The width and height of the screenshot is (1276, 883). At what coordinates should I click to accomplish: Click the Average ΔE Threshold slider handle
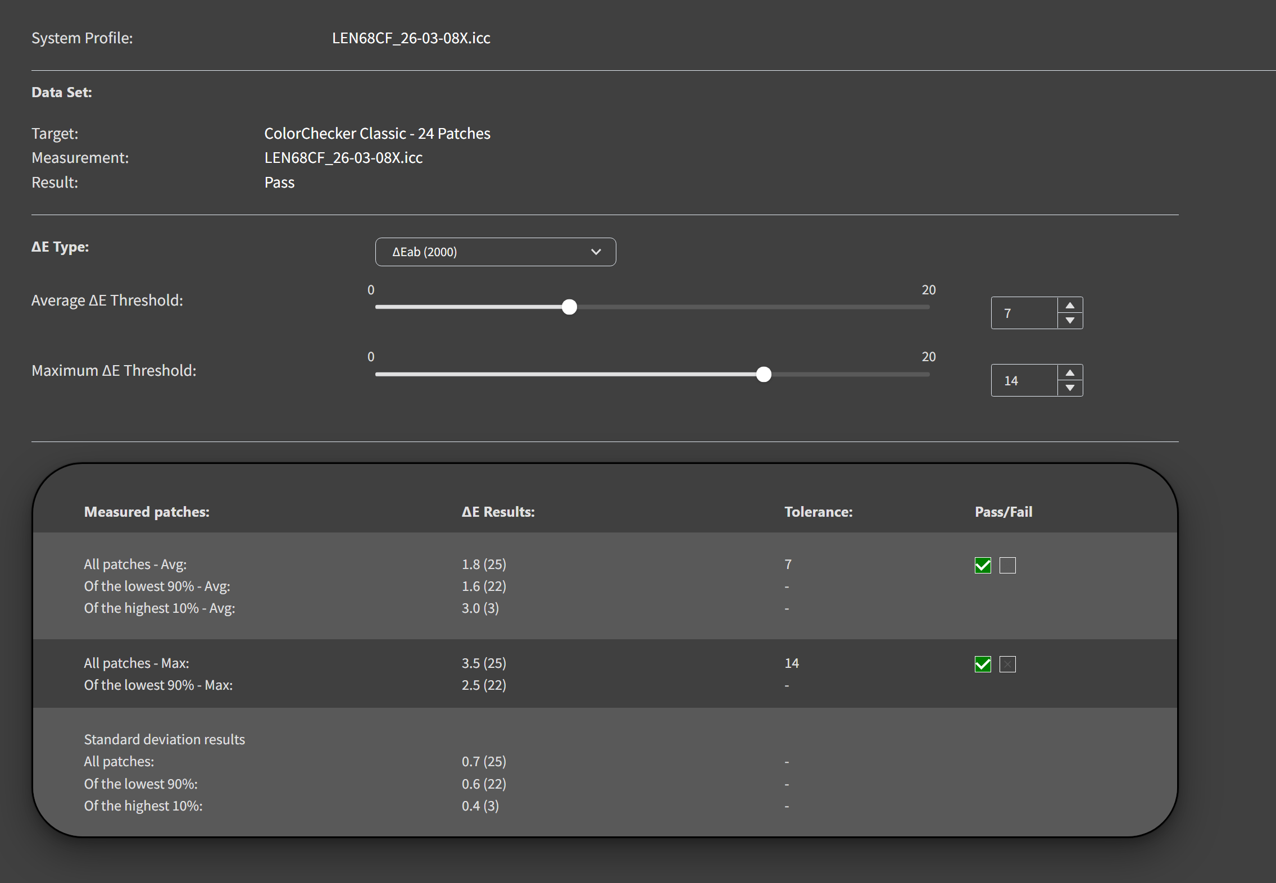(x=569, y=307)
